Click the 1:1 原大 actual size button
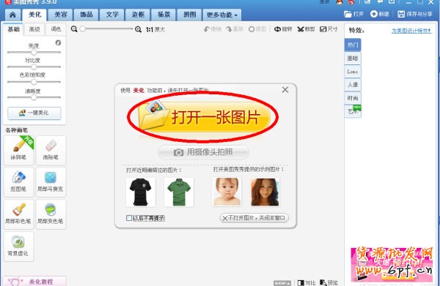 pos(155,29)
